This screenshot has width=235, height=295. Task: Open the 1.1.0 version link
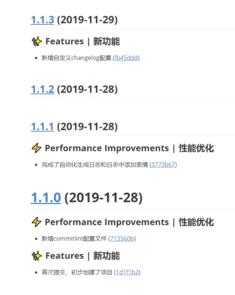[46, 198]
